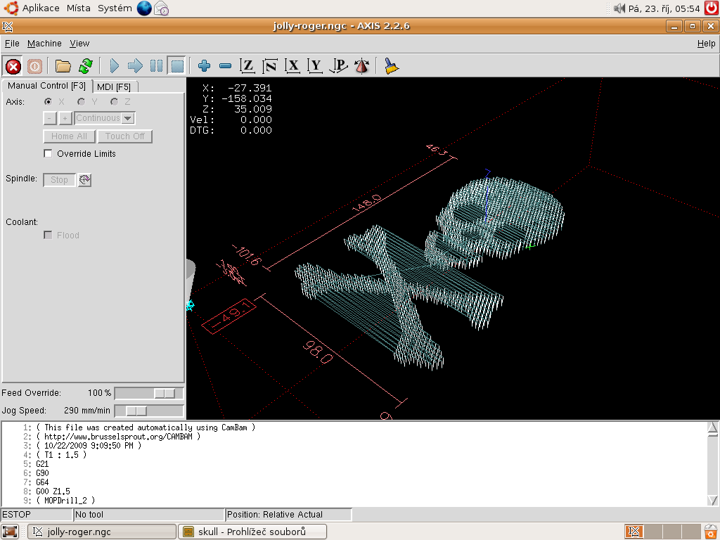
Task: Switch to perspective view P
Action: pyautogui.click(x=339, y=66)
